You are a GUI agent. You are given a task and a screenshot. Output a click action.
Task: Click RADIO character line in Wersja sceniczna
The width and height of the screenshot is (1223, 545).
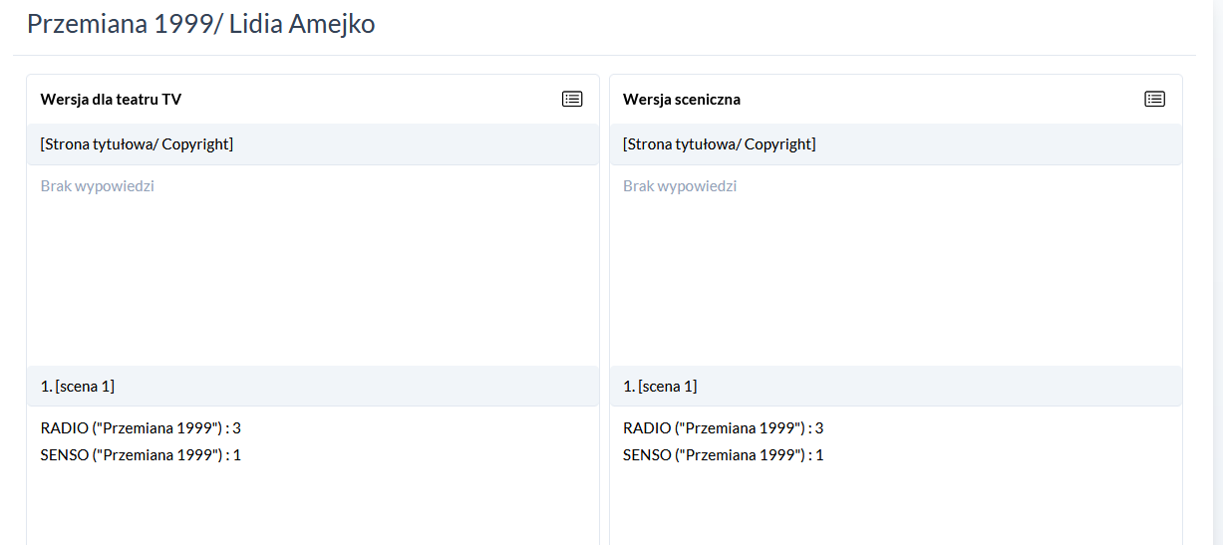723,428
